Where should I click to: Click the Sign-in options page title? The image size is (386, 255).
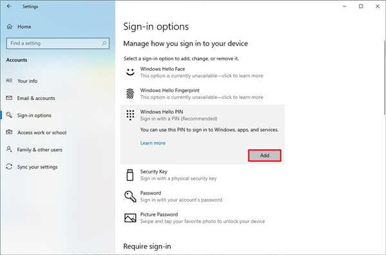[x=156, y=26]
